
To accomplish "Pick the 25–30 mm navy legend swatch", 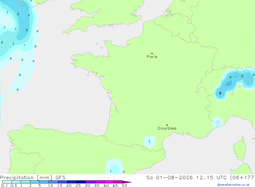I will (81, 182).
